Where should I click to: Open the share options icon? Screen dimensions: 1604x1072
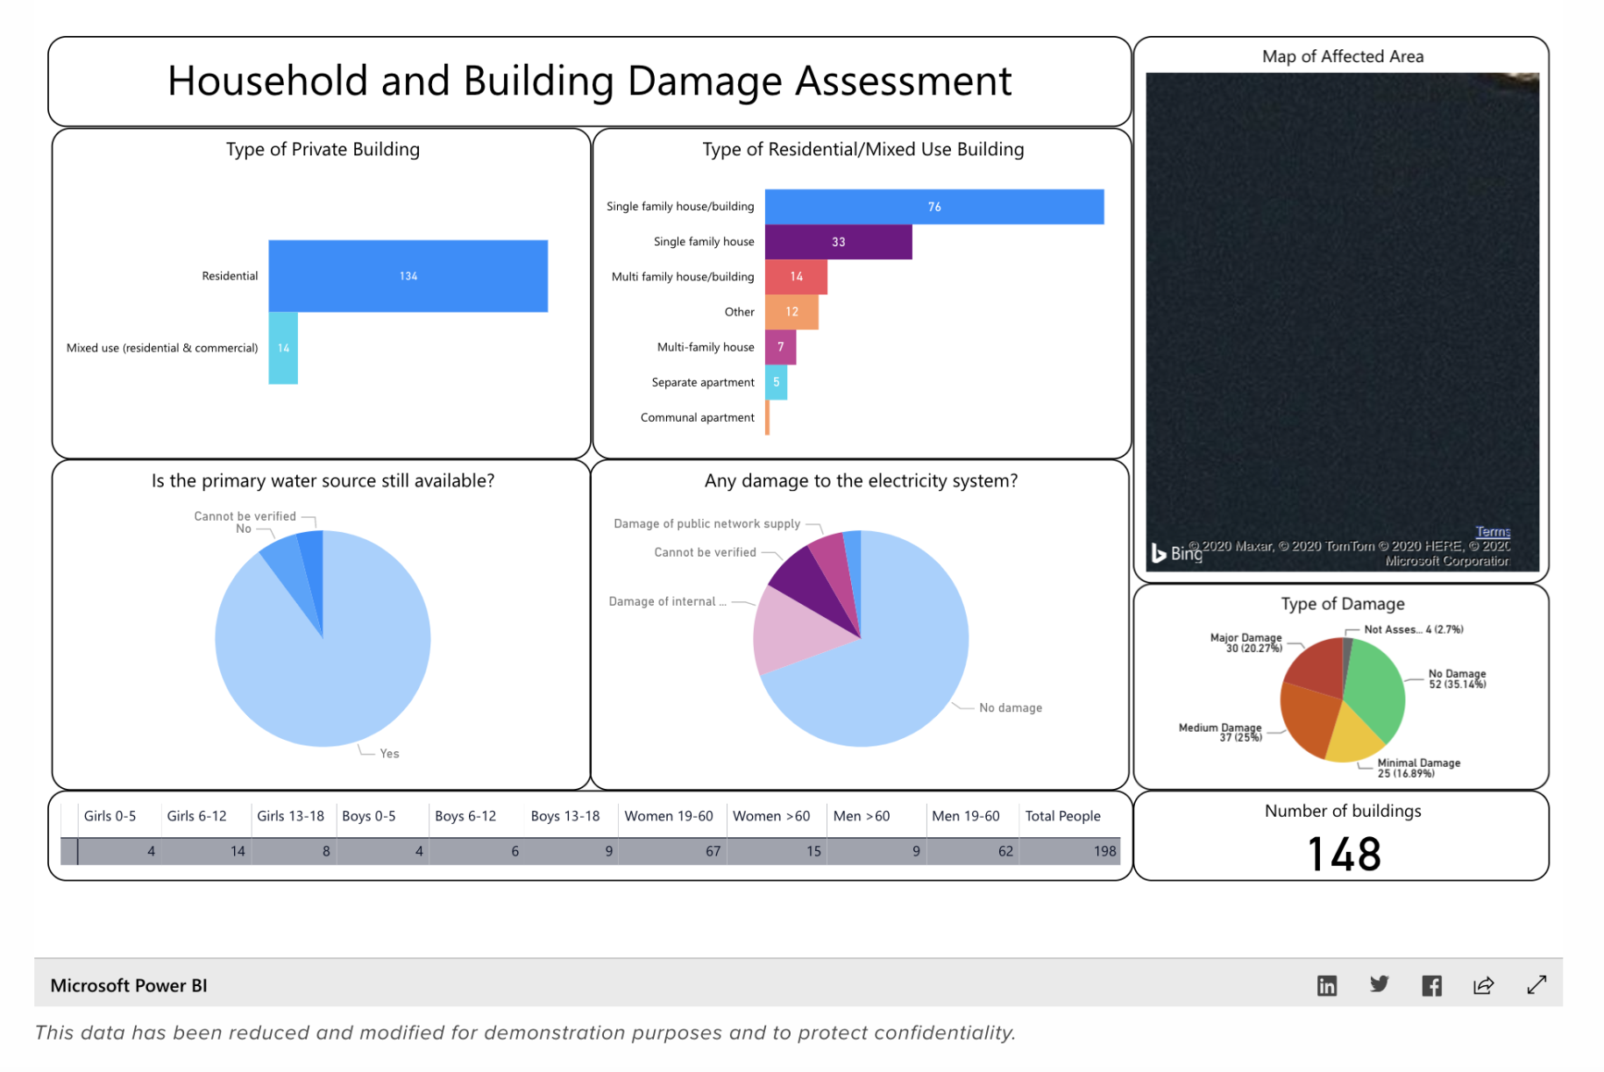point(1484,984)
